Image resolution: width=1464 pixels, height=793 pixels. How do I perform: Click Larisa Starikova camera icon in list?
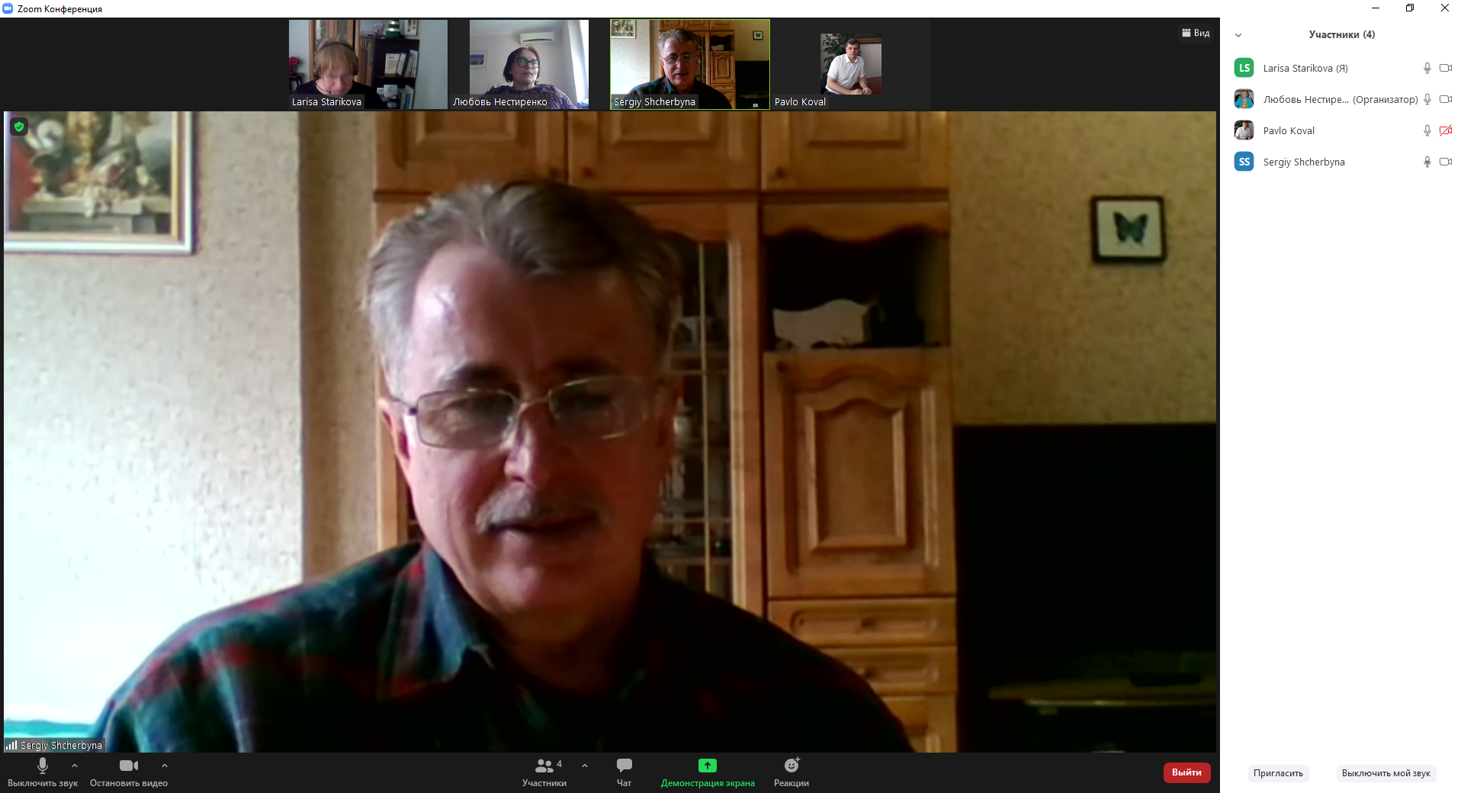(x=1445, y=68)
